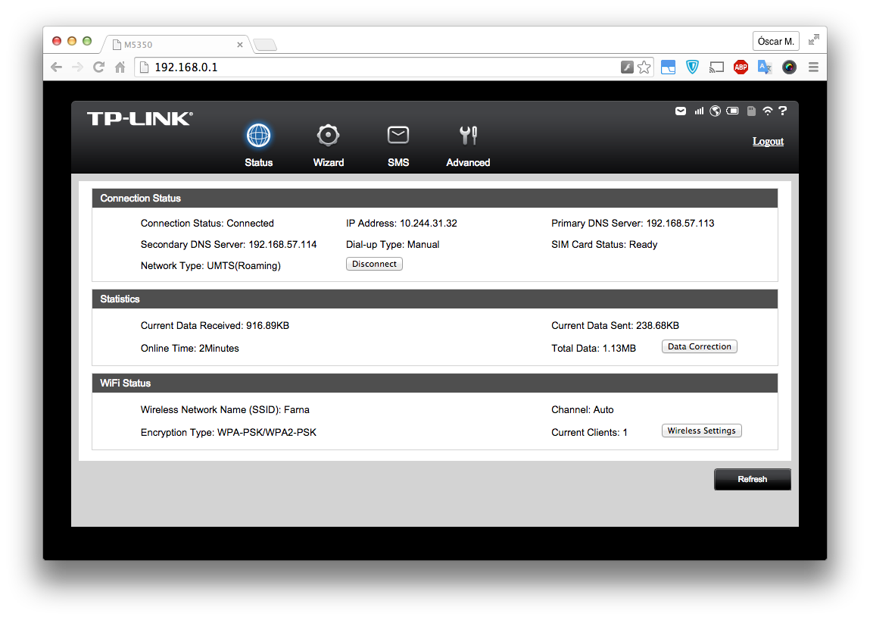Click Dial-up Type: Manual text
Screen dimensions: 870x620
392,245
